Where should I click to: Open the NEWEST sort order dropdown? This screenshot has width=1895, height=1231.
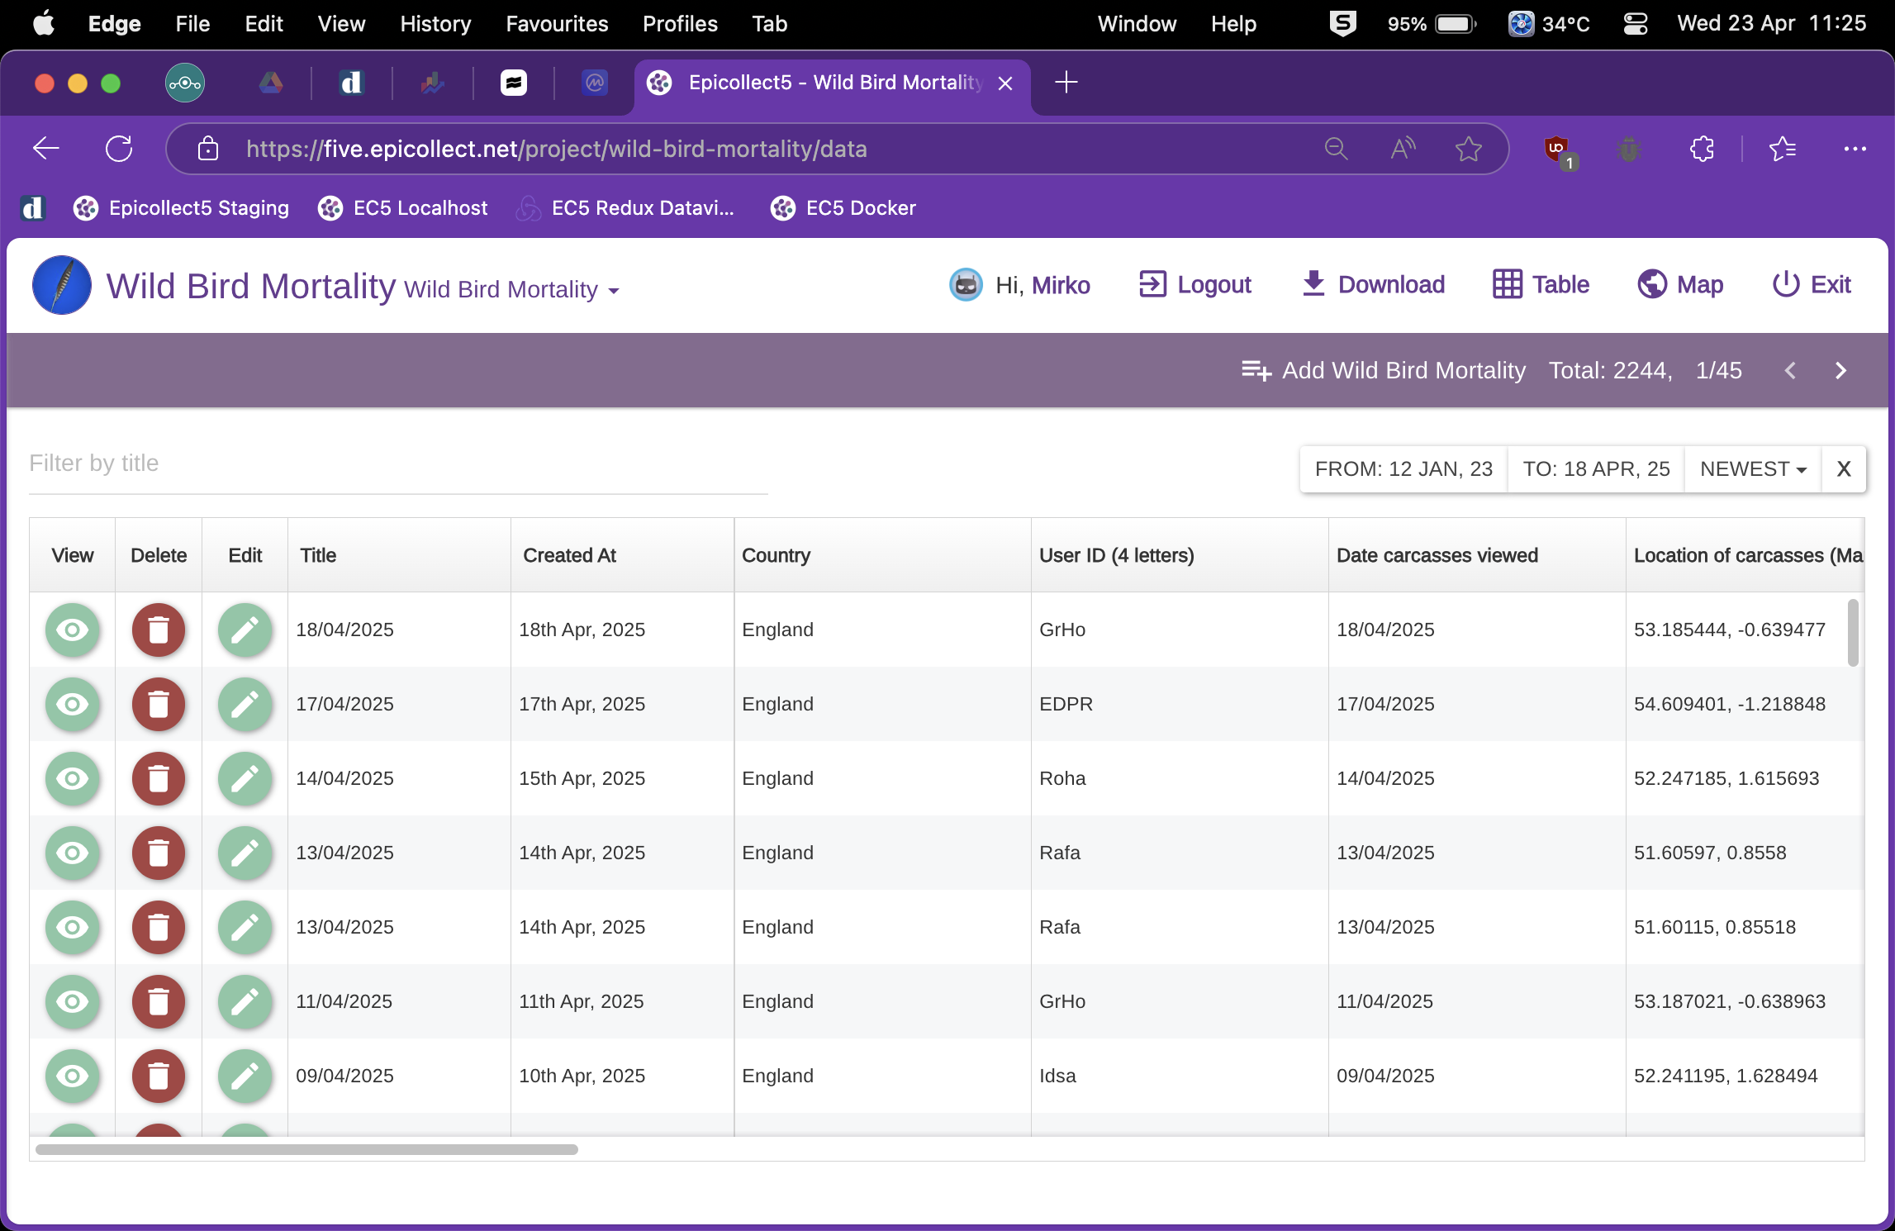pyautogui.click(x=1752, y=469)
